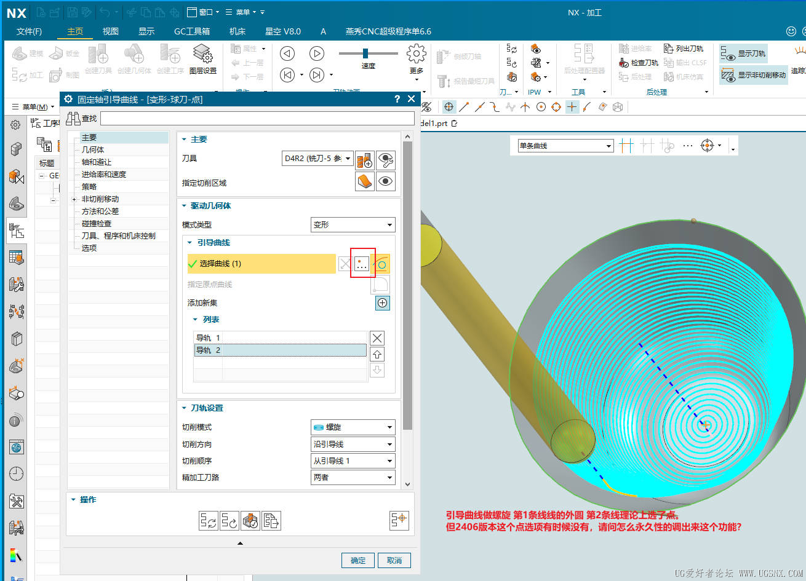Open the 燕秀CNC超级程序单6.6 tab
The height and width of the screenshot is (581, 806).
[x=388, y=31]
